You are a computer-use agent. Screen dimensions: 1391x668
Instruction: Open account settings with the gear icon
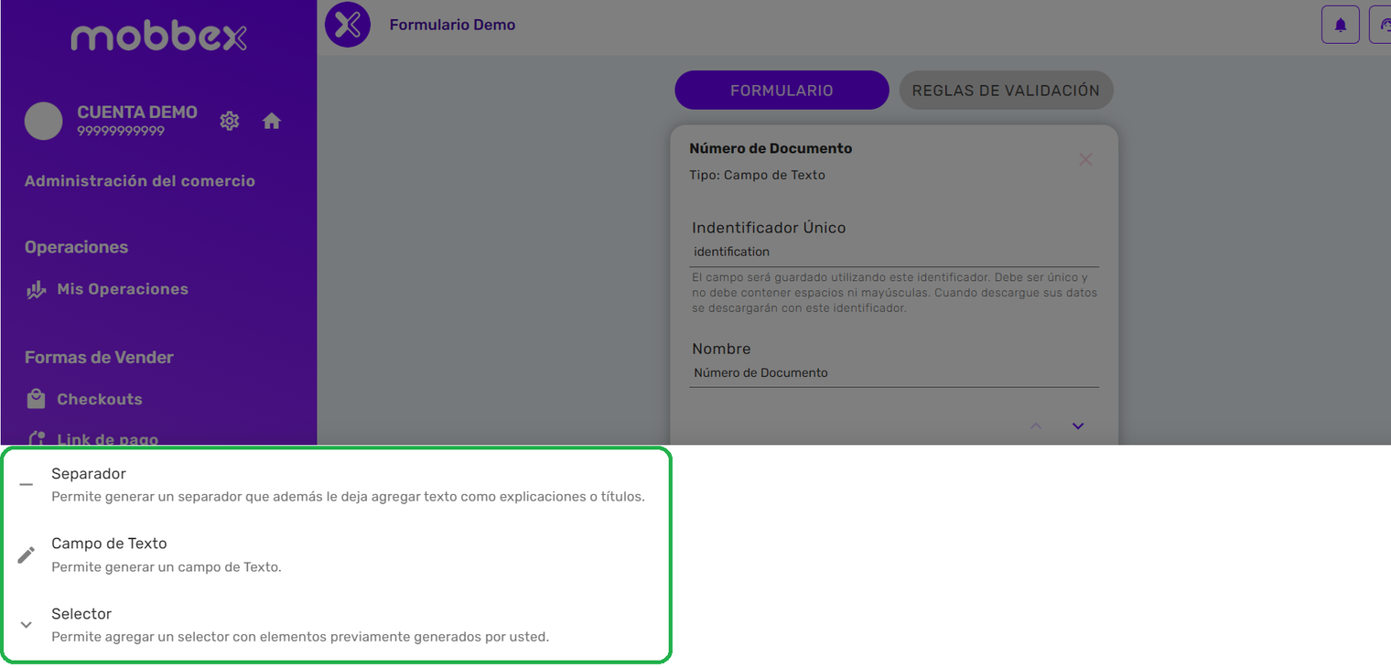[229, 120]
